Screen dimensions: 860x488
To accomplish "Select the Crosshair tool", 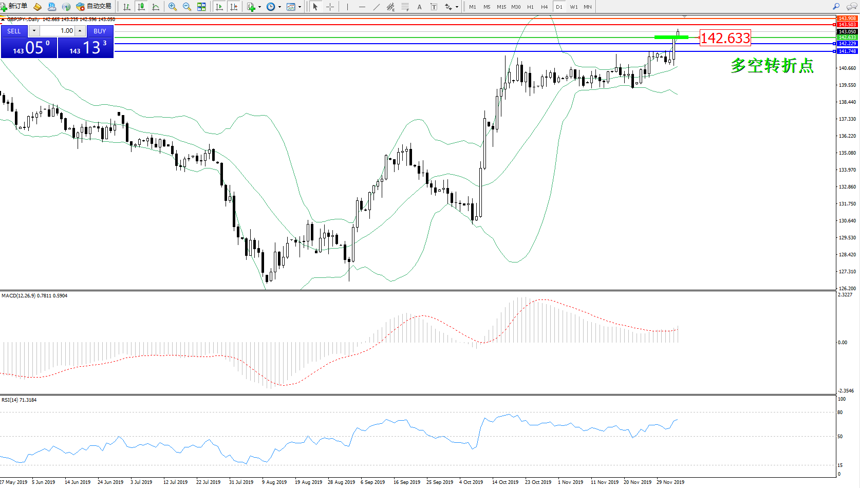I will click(330, 7).
